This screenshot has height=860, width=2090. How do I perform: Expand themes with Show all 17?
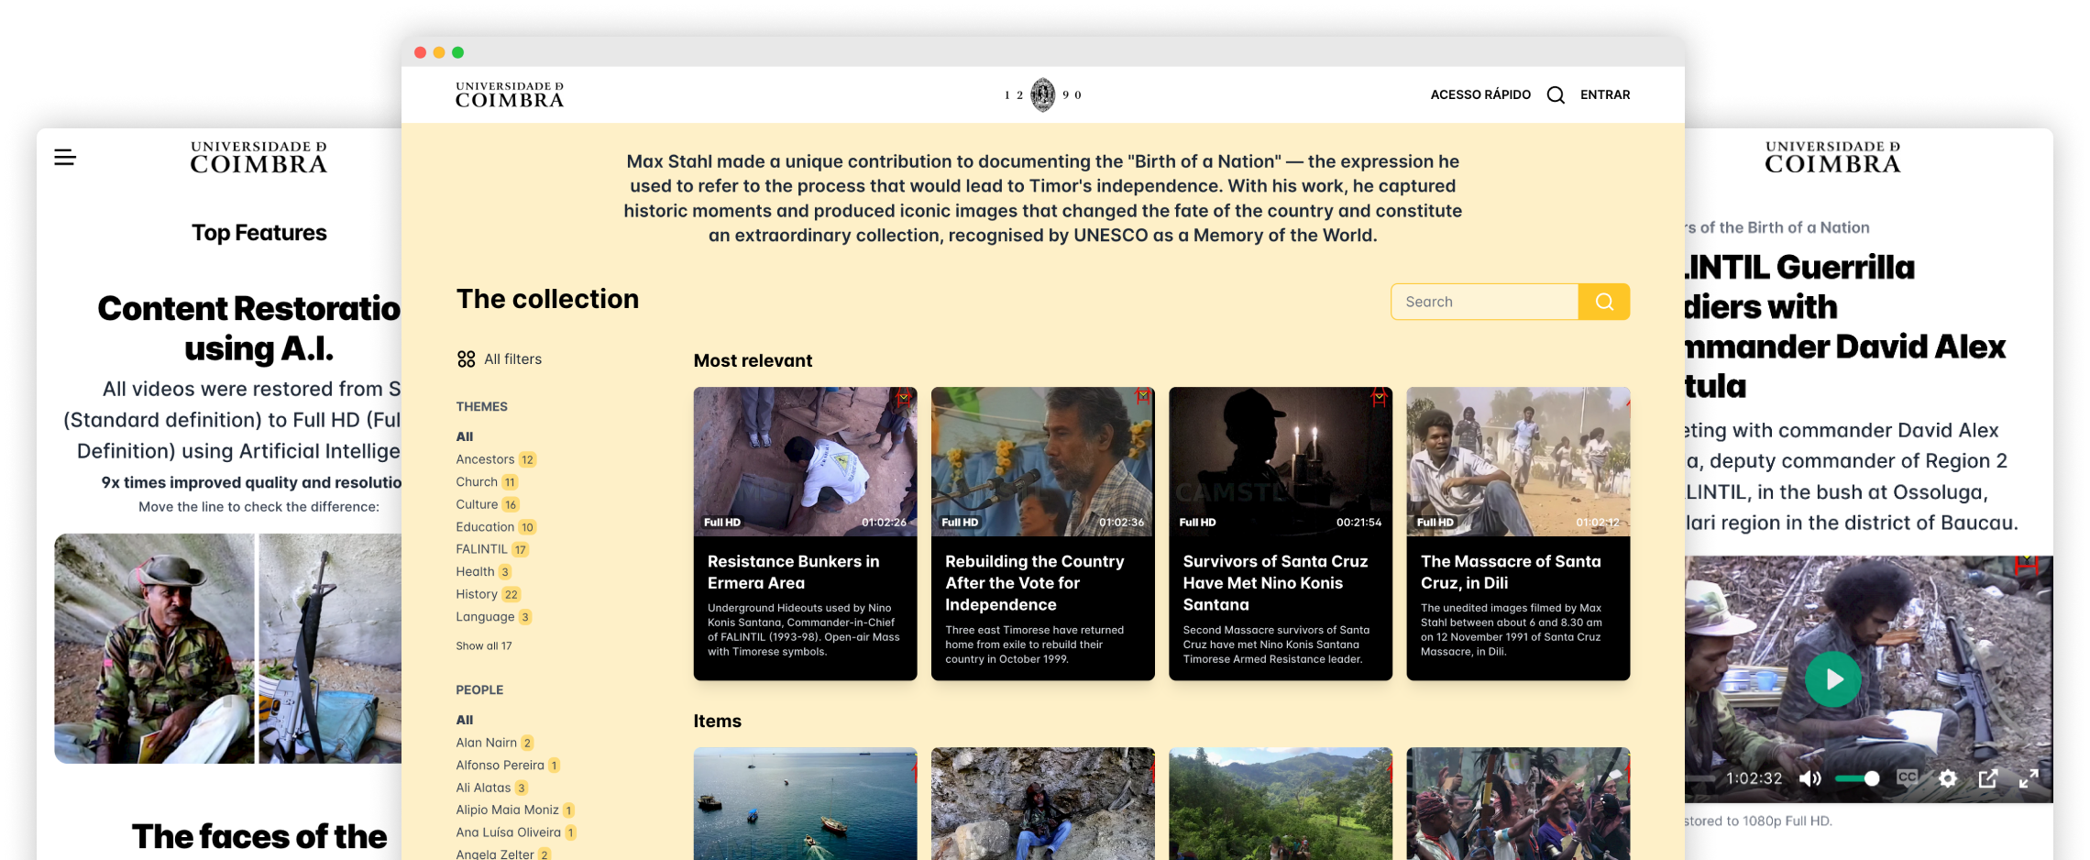point(484,646)
